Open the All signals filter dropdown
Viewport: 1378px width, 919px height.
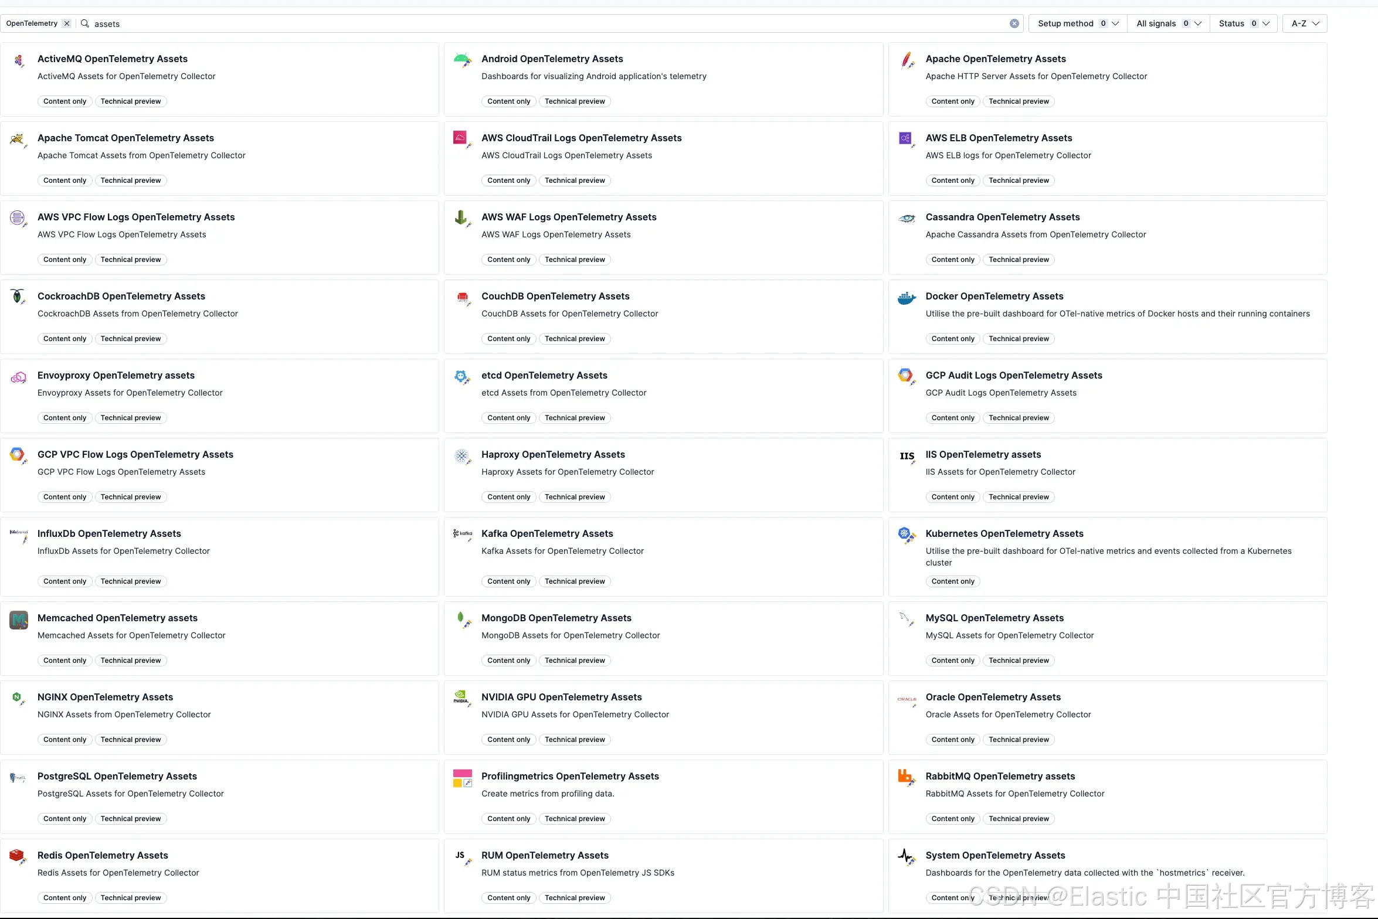pos(1168,23)
